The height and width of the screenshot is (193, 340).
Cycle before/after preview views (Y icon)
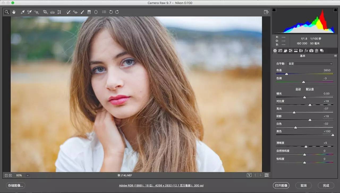(249, 175)
